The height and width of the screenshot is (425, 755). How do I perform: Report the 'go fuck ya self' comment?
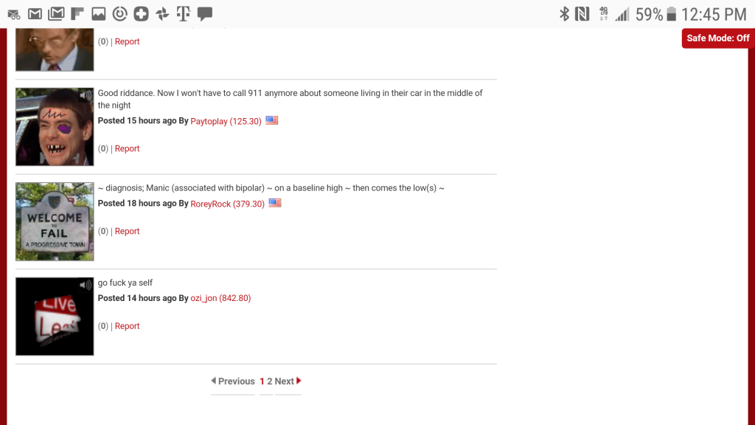[127, 326]
